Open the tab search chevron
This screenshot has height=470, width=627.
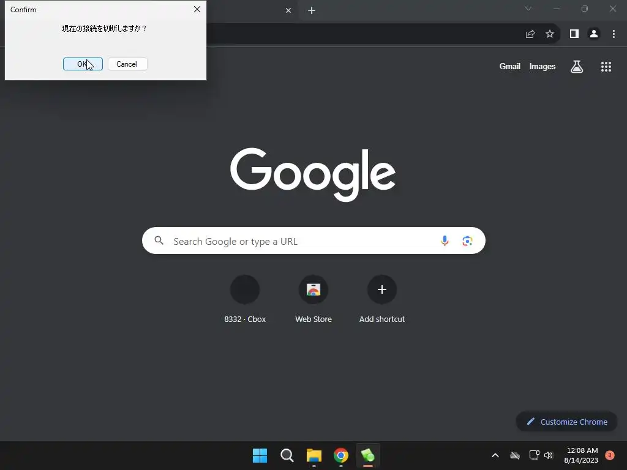528,9
